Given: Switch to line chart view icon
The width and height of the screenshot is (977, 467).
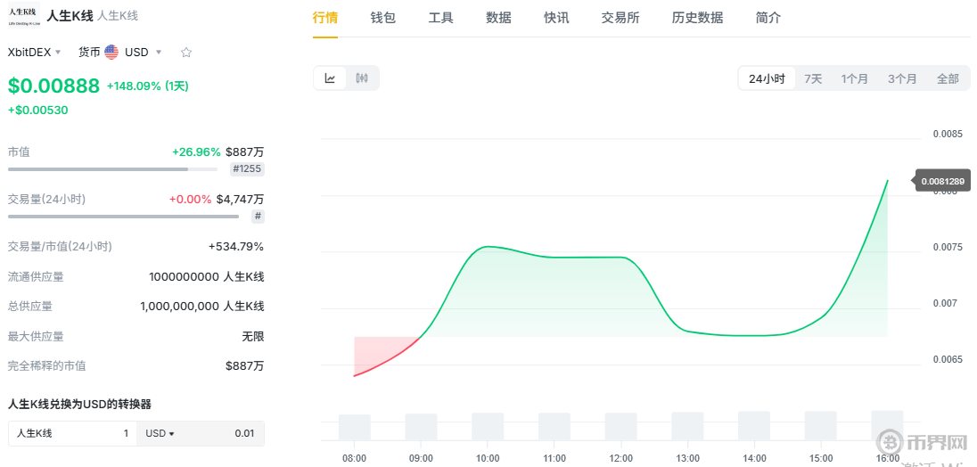Looking at the screenshot, I should pyautogui.click(x=330, y=78).
